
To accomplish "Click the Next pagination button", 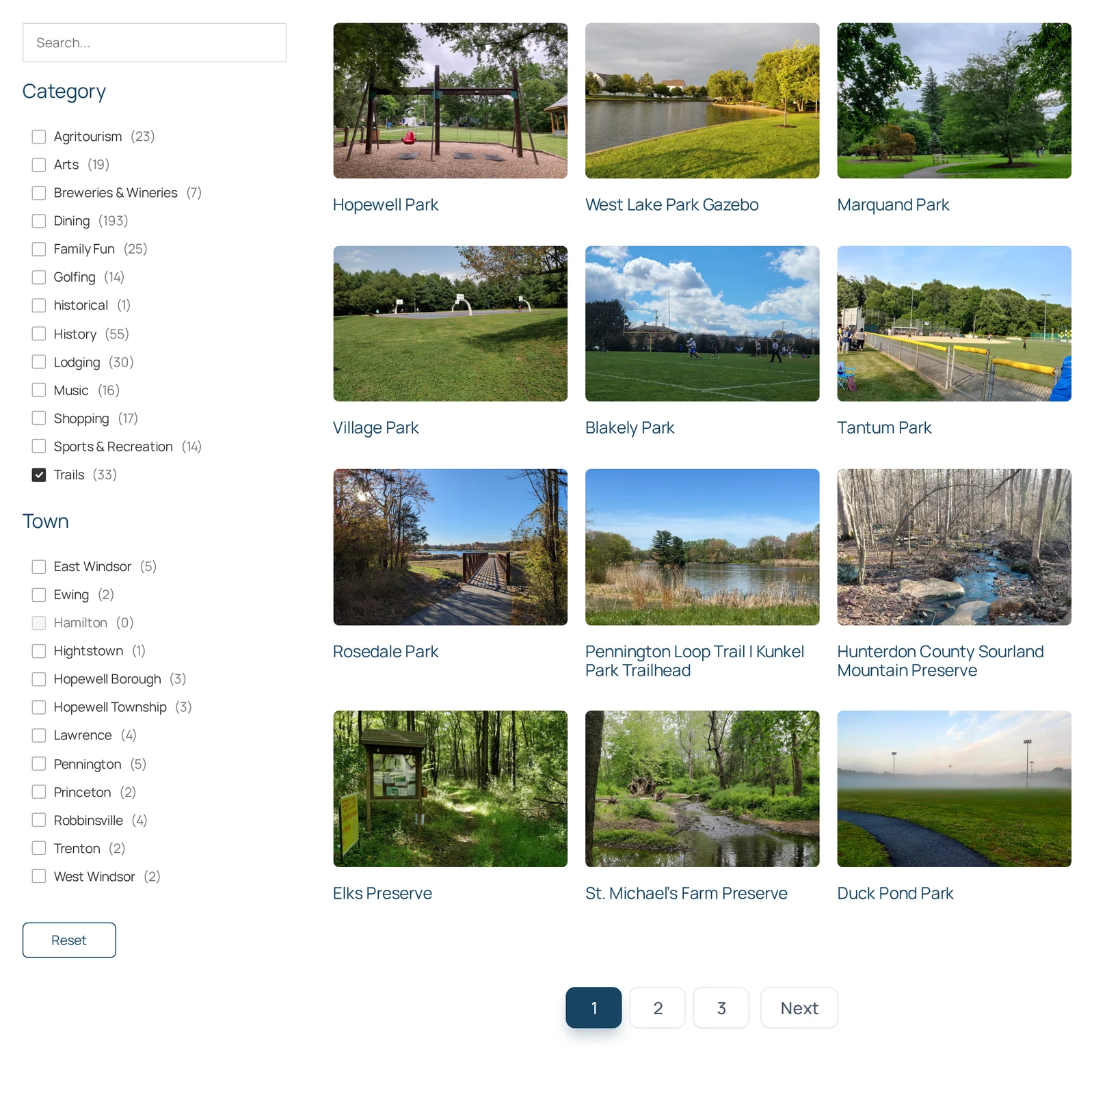I will (x=799, y=1008).
